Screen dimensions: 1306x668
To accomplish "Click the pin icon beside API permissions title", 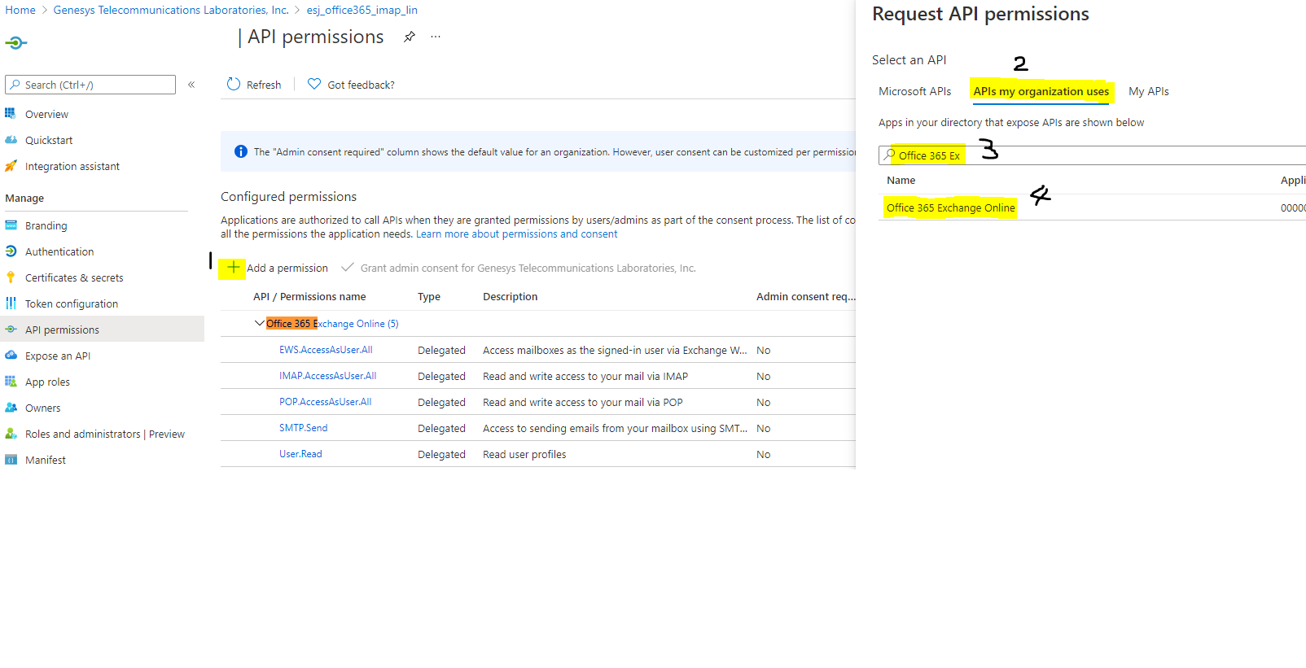I will tap(410, 37).
